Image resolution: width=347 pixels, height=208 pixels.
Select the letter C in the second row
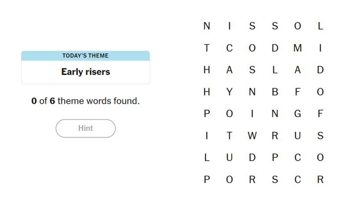229,48
